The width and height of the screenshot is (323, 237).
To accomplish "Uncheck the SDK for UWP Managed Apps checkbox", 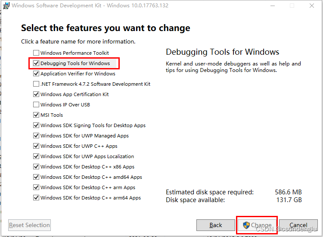I will (36, 135).
